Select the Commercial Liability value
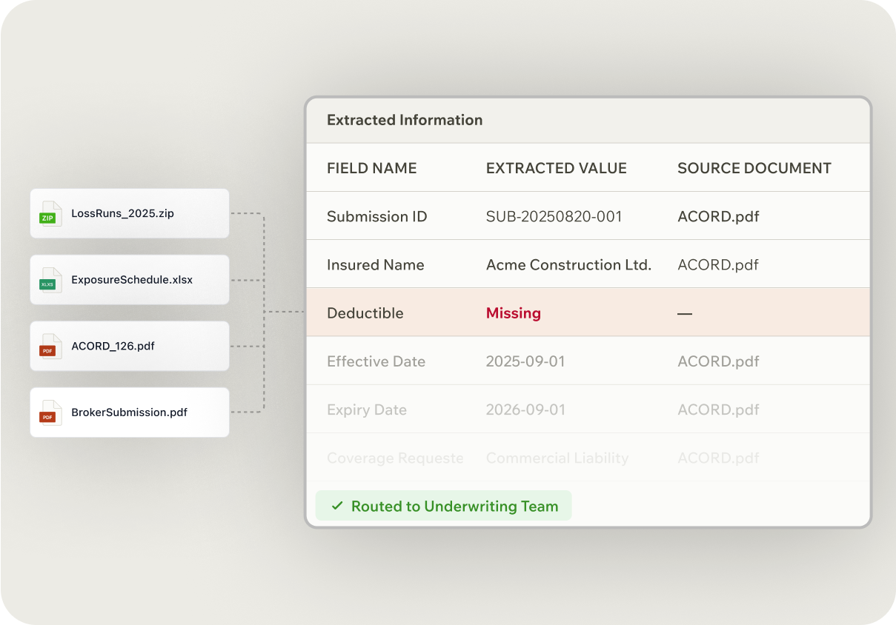 557,458
